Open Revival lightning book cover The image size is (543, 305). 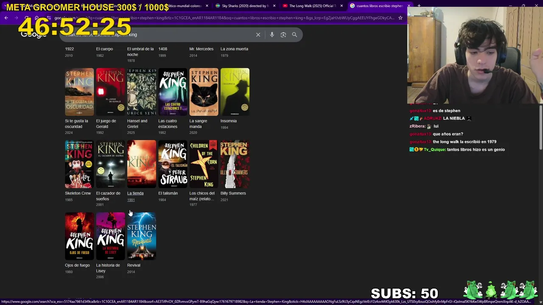click(142, 236)
